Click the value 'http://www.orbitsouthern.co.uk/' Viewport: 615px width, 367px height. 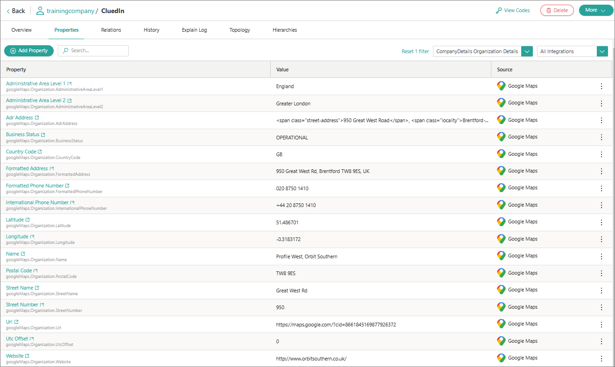(311, 359)
